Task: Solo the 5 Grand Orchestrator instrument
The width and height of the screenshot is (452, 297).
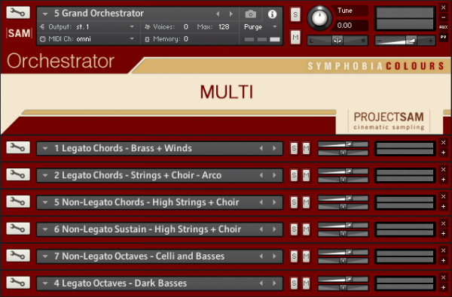Action: tap(295, 14)
